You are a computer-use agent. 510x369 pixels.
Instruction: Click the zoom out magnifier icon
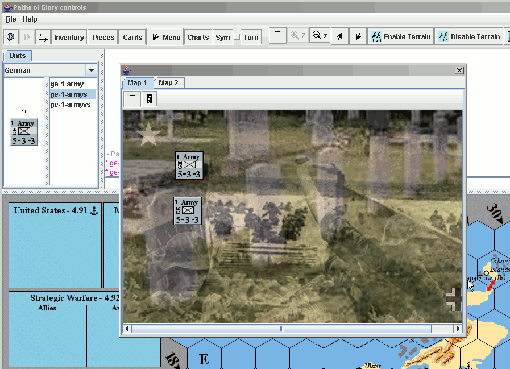[320, 35]
